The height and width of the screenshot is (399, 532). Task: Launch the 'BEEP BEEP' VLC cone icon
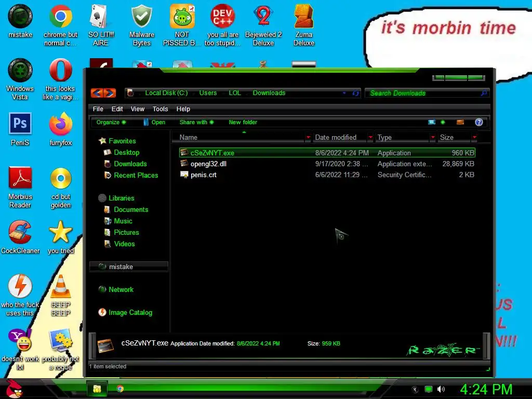[61, 295]
